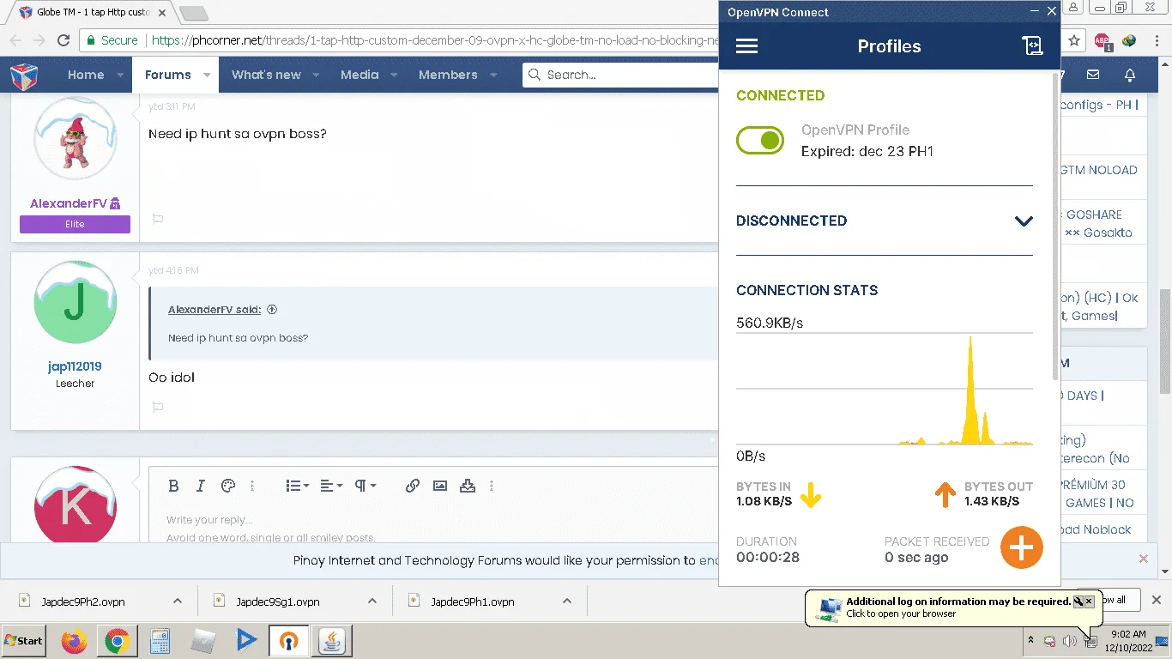Click the AdBlock Plus extension icon

click(x=1103, y=40)
